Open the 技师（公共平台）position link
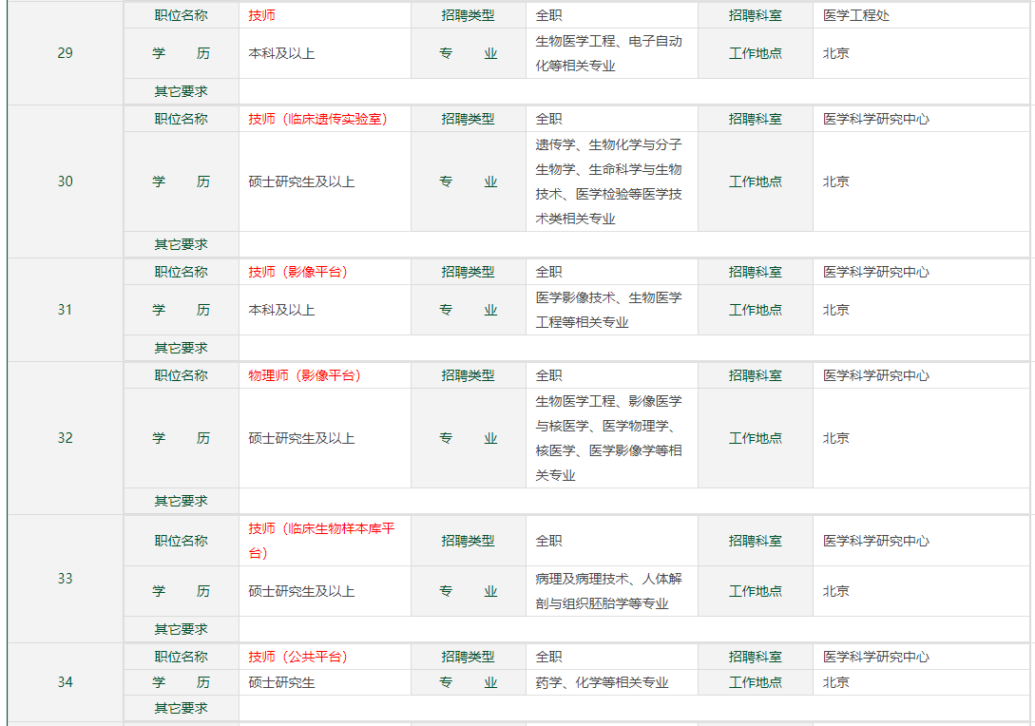 [x=297, y=657]
